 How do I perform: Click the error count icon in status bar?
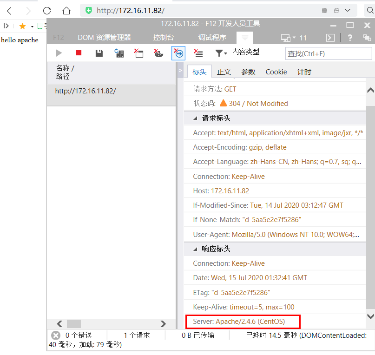tap(56, 335)
